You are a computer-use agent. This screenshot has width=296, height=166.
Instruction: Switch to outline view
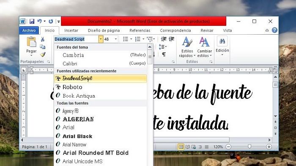point(200,147)
